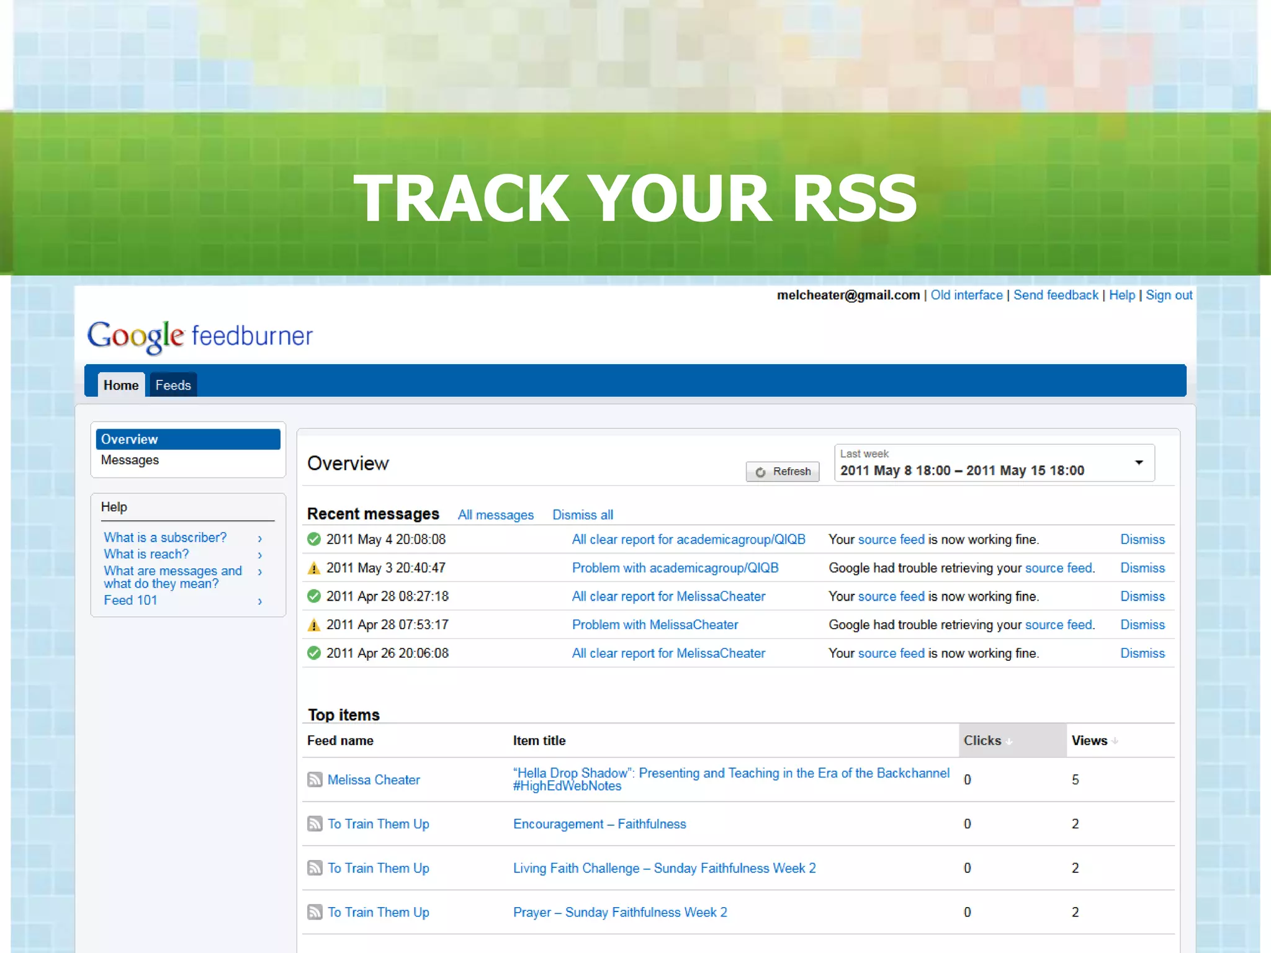Viewport: 1271px width, 953px height.
Task: Click 'What is a subscriber?' help link
Action: click(x=165, y=537)
